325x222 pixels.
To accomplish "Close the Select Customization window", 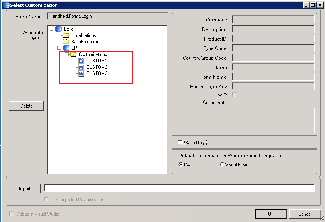I will pos(320,5).
